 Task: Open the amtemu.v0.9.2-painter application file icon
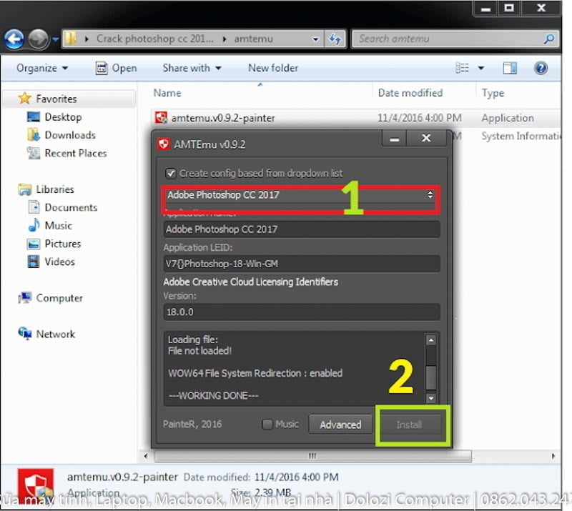point(162,118)
